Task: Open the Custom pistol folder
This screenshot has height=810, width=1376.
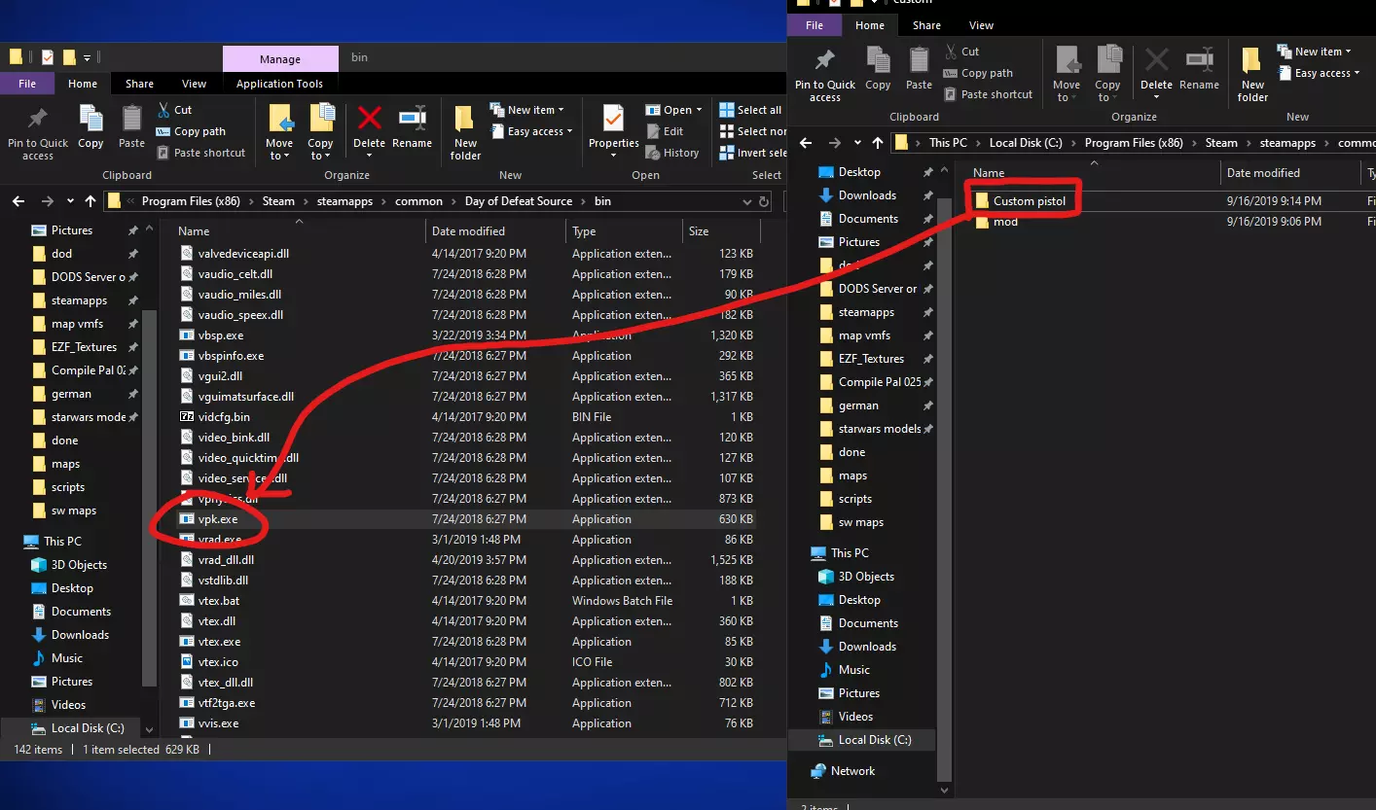Action: (1029, 201)
